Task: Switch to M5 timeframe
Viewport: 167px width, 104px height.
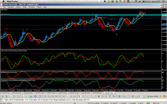Action: click(49, 96)
